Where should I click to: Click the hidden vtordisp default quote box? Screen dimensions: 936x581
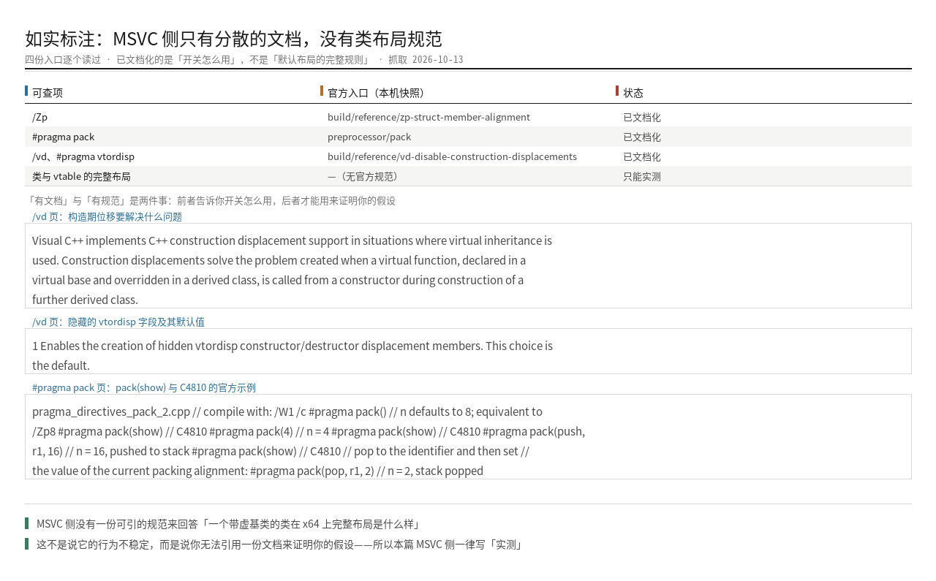[468, 352]
